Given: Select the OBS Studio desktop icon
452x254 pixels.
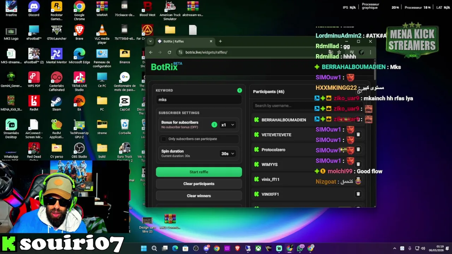Looking at the screenshot, I should coord(79,151).
